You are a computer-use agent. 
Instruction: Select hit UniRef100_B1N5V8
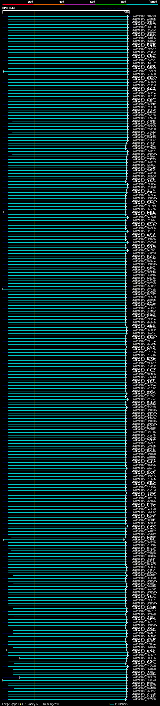pos(143,666)
